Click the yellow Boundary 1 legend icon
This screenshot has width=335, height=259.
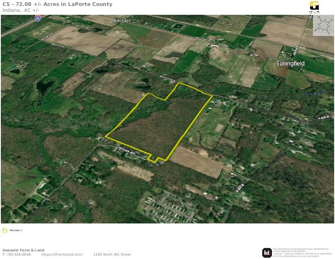click(x=5, y=230)
